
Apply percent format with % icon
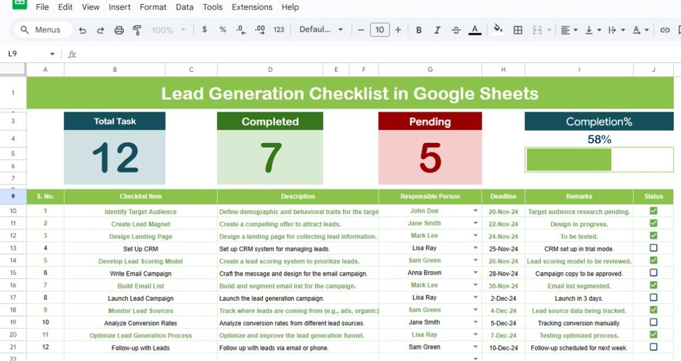(x=223, y=30)
